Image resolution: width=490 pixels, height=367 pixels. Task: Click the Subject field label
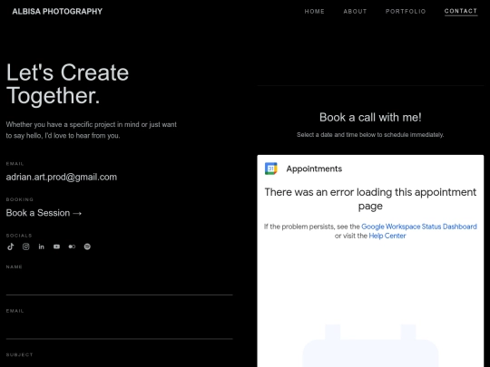click(19, 355)
